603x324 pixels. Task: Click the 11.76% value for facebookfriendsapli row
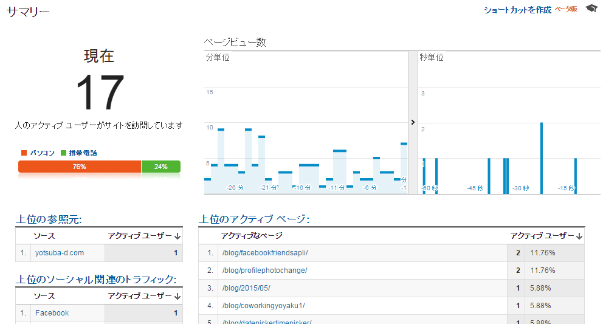(543, 253)
